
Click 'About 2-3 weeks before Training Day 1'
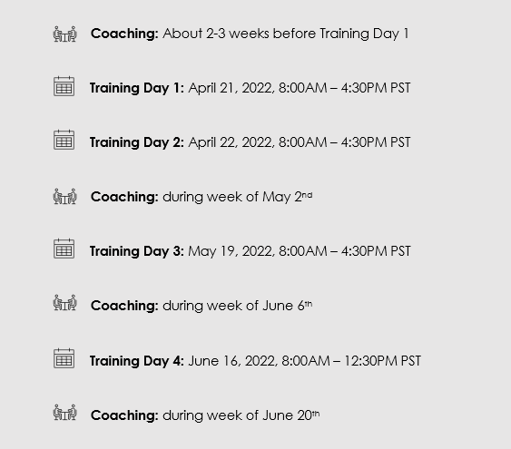[x=286, y=34]
